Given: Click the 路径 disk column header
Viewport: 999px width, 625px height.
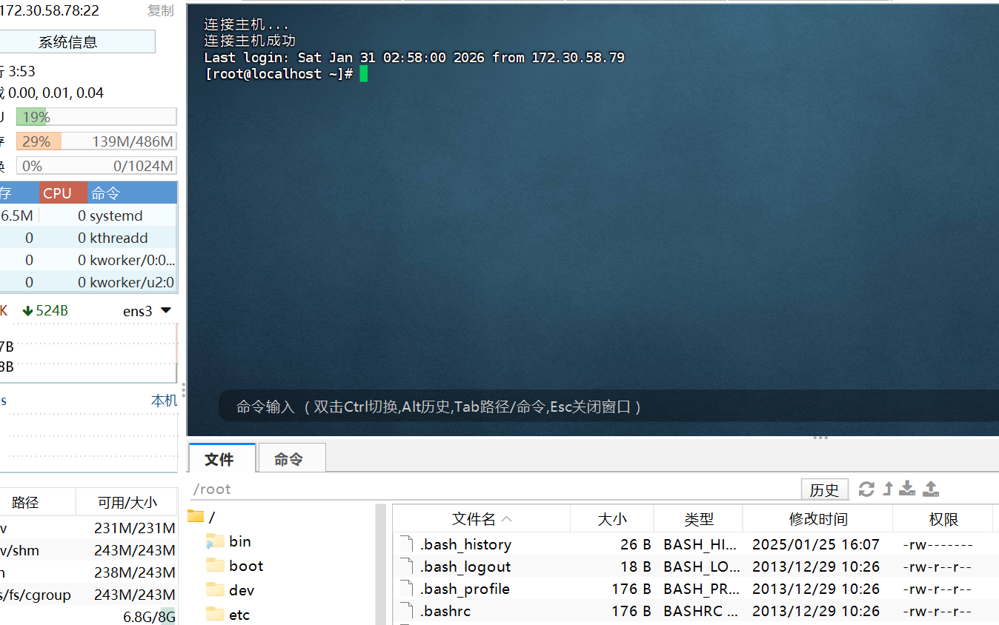Looking at the screenshot, I should pyautogui.click(x=37, y=502).
